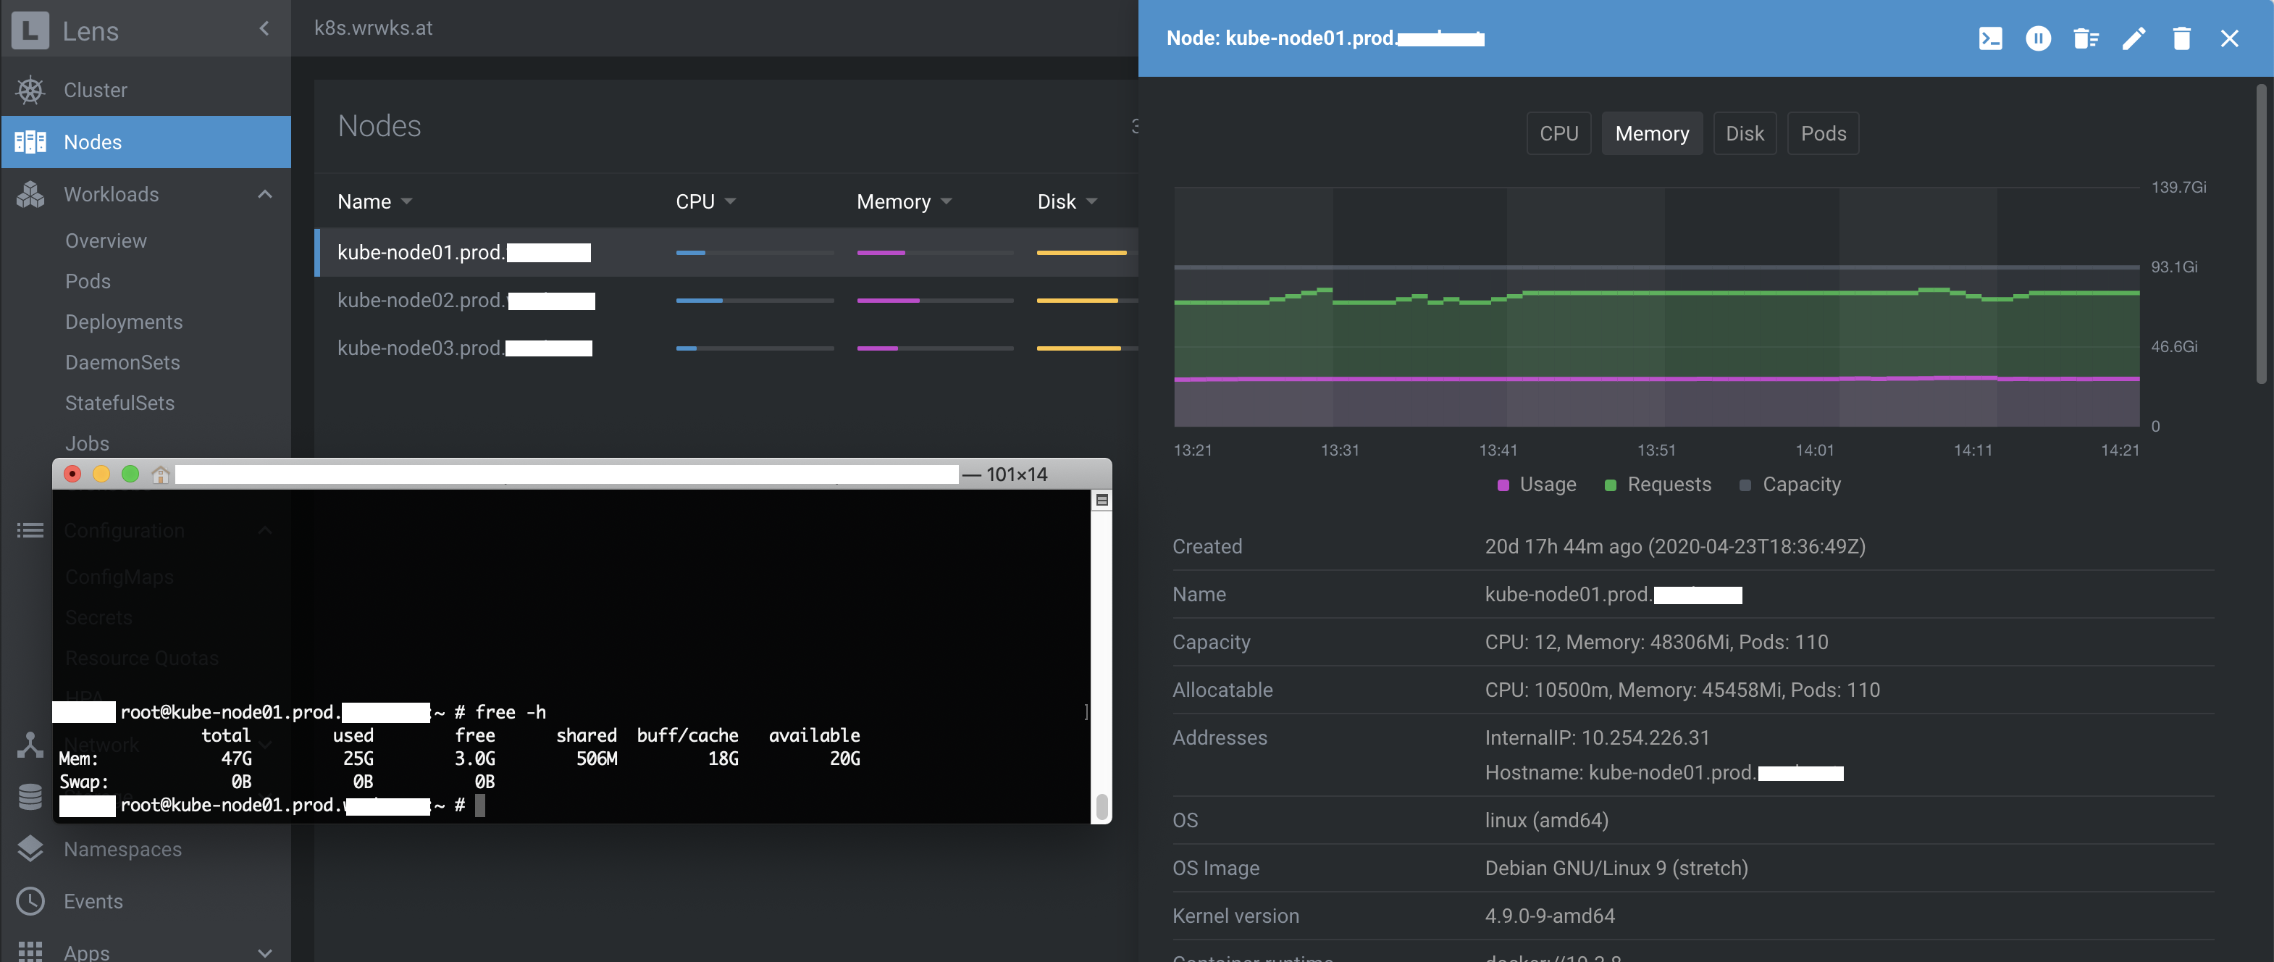Image resolution: width=2274 pixels, height=962 pixels.
Task: Switch to the CPU tab in node details
Action: pyautogui.click(x=1558, y=133)
